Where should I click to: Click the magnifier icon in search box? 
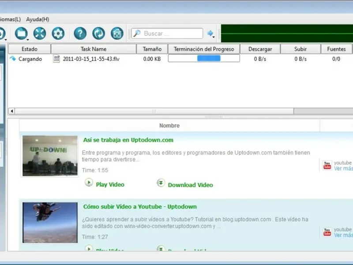click(137, 34)
